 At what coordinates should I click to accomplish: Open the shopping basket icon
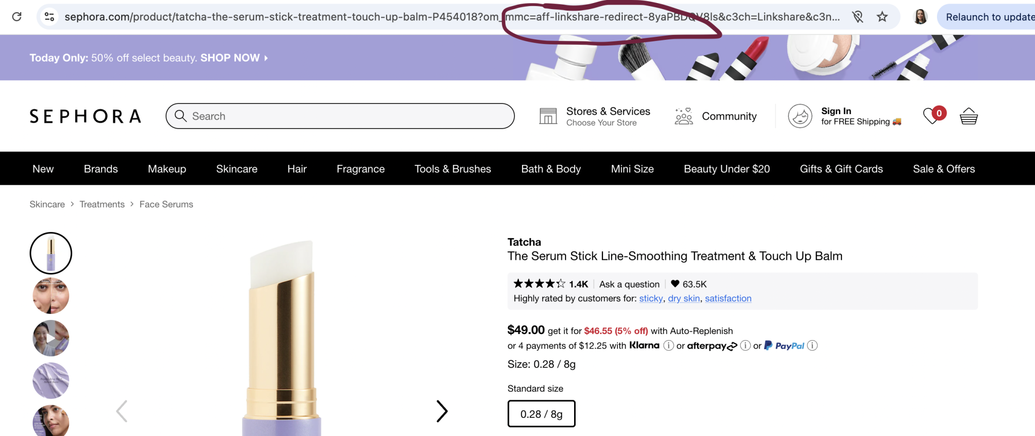click(x=968, y=117)
